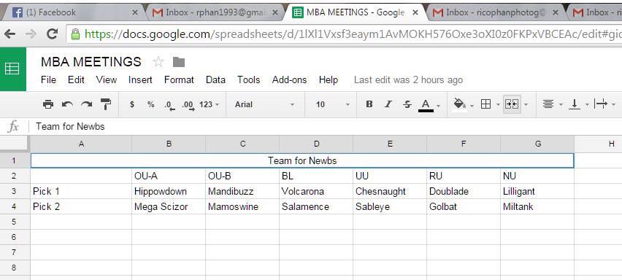622x280 pixels.
Task: Switch to the Facebook browser tab
Action: 75,12
